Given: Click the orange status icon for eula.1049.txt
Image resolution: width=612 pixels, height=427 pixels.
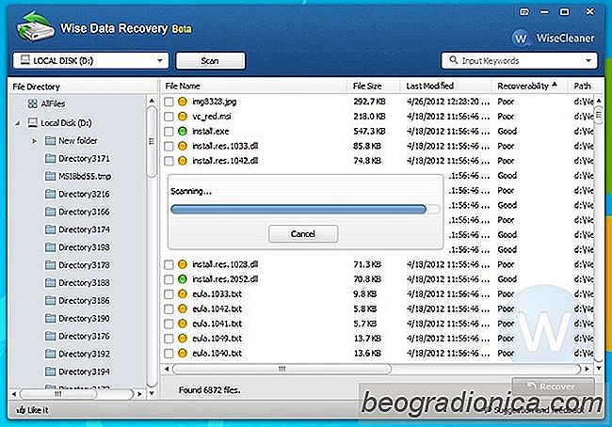Looking at the screenshot, I should [183, 339].
